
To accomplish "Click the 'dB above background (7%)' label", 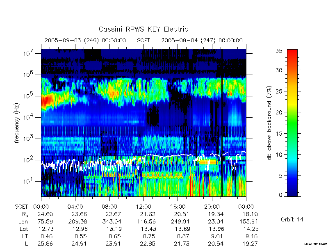I will pyautogui.click(x=269, y=123).
